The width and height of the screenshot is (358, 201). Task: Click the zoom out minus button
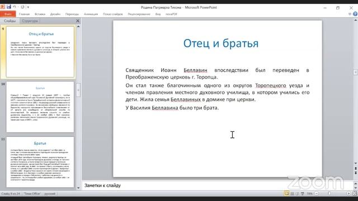(316, 194)
